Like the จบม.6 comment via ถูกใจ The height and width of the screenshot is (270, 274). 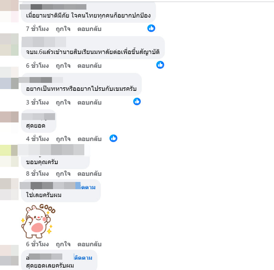point(63,66)
